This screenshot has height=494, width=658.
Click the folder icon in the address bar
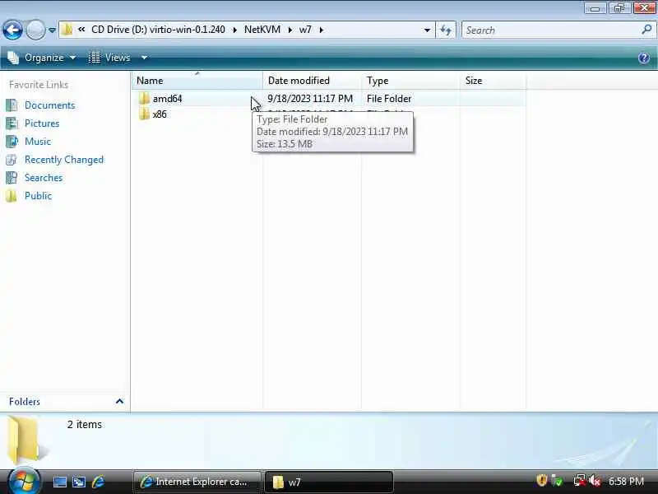coord(67,30)
